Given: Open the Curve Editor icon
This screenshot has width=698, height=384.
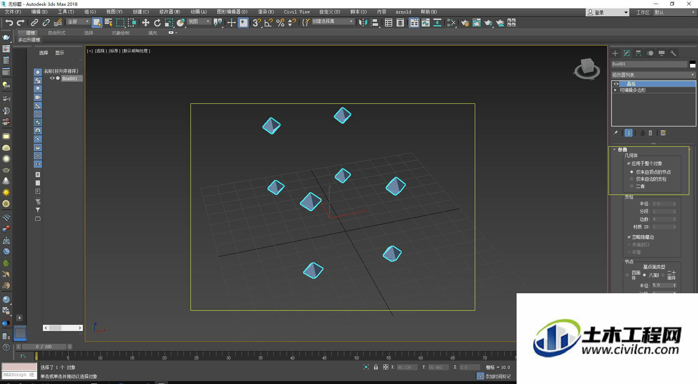Looking at the screenshot, I should 426,23.
